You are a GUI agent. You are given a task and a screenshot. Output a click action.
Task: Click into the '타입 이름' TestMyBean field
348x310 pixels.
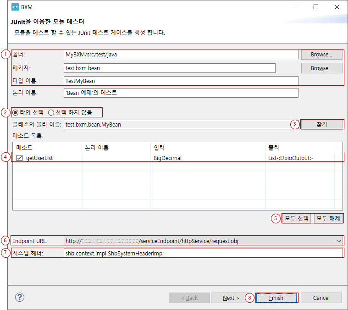[181, 81]
